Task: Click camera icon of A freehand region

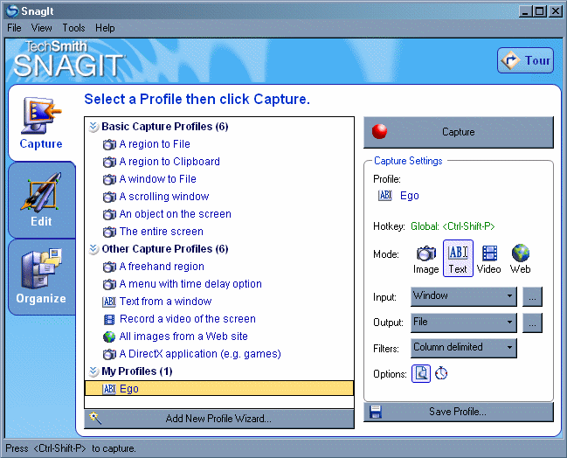Action: pyautogui.click(x=109, y=267)
